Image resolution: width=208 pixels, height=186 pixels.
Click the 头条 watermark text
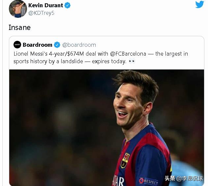click(x=170, y=178)
